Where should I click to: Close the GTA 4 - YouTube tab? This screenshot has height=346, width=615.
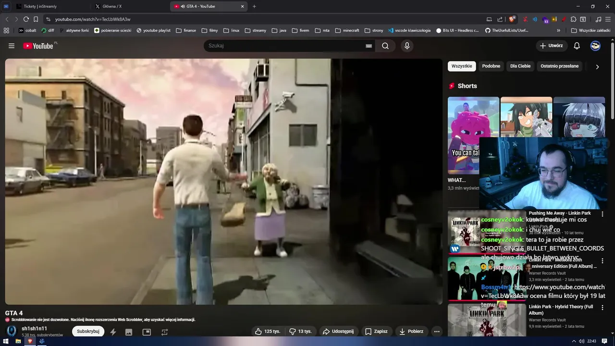[242, 6]
